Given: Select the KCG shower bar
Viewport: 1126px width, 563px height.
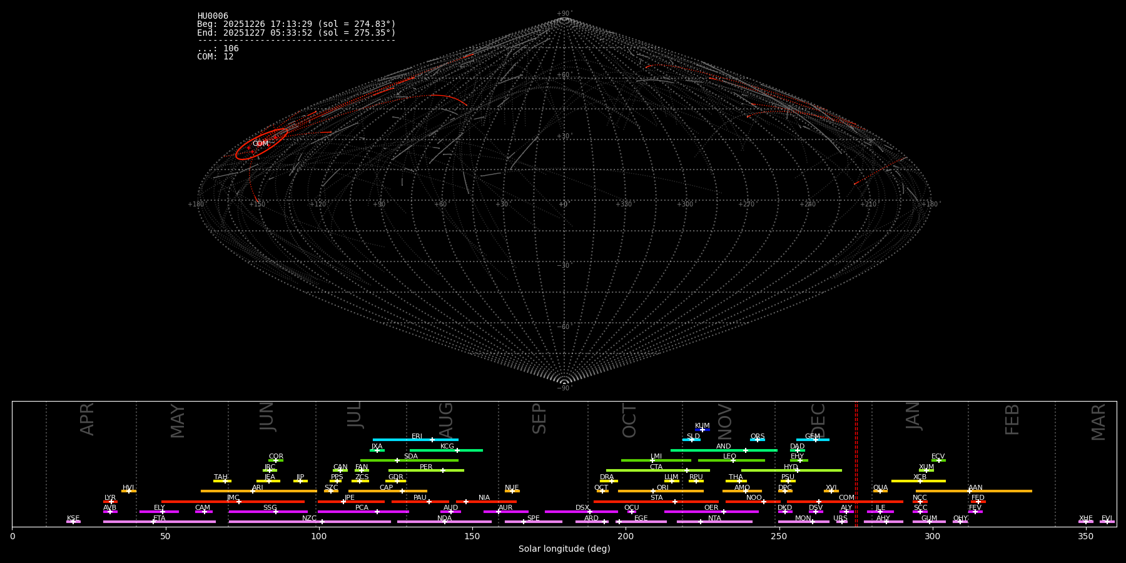Looking at the screenshot, I should [446, 450].
